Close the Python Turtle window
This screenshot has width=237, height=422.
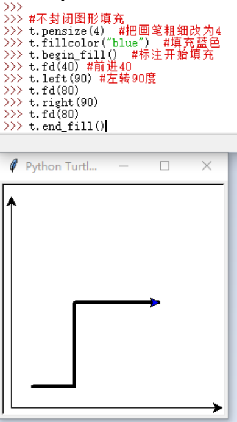[x=207, y=166]
